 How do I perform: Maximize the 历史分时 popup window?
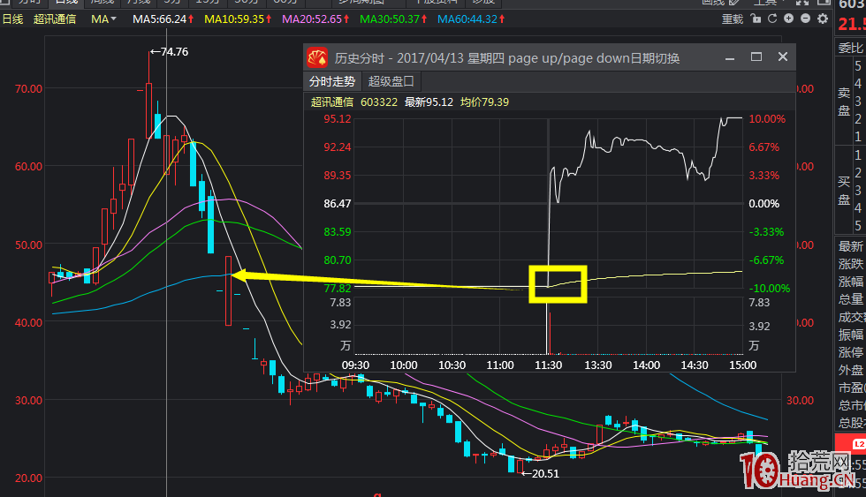[756, 56]
